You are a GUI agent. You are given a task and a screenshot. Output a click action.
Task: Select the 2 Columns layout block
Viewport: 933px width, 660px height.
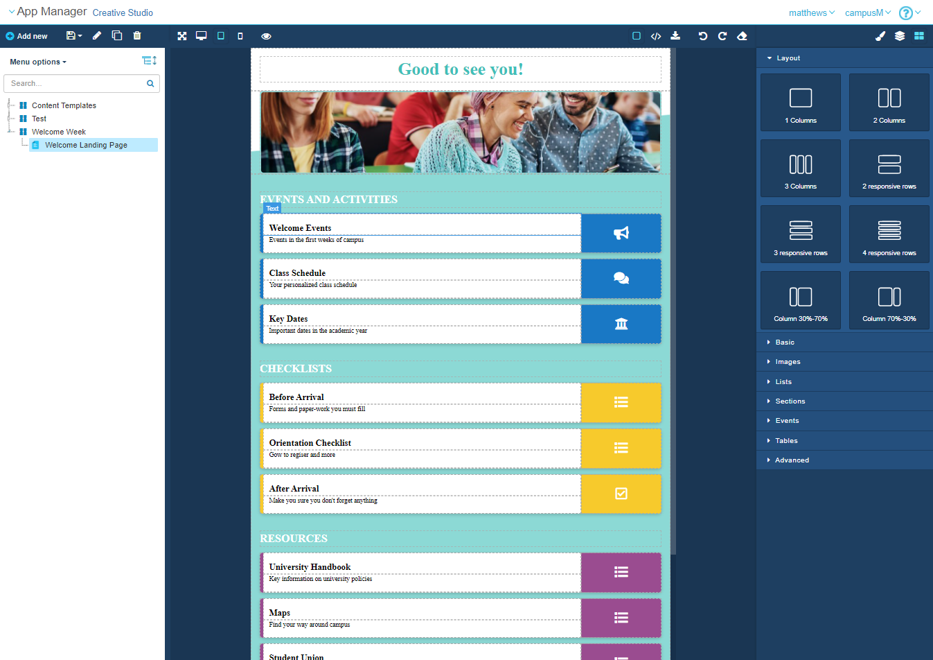[889, 103]
